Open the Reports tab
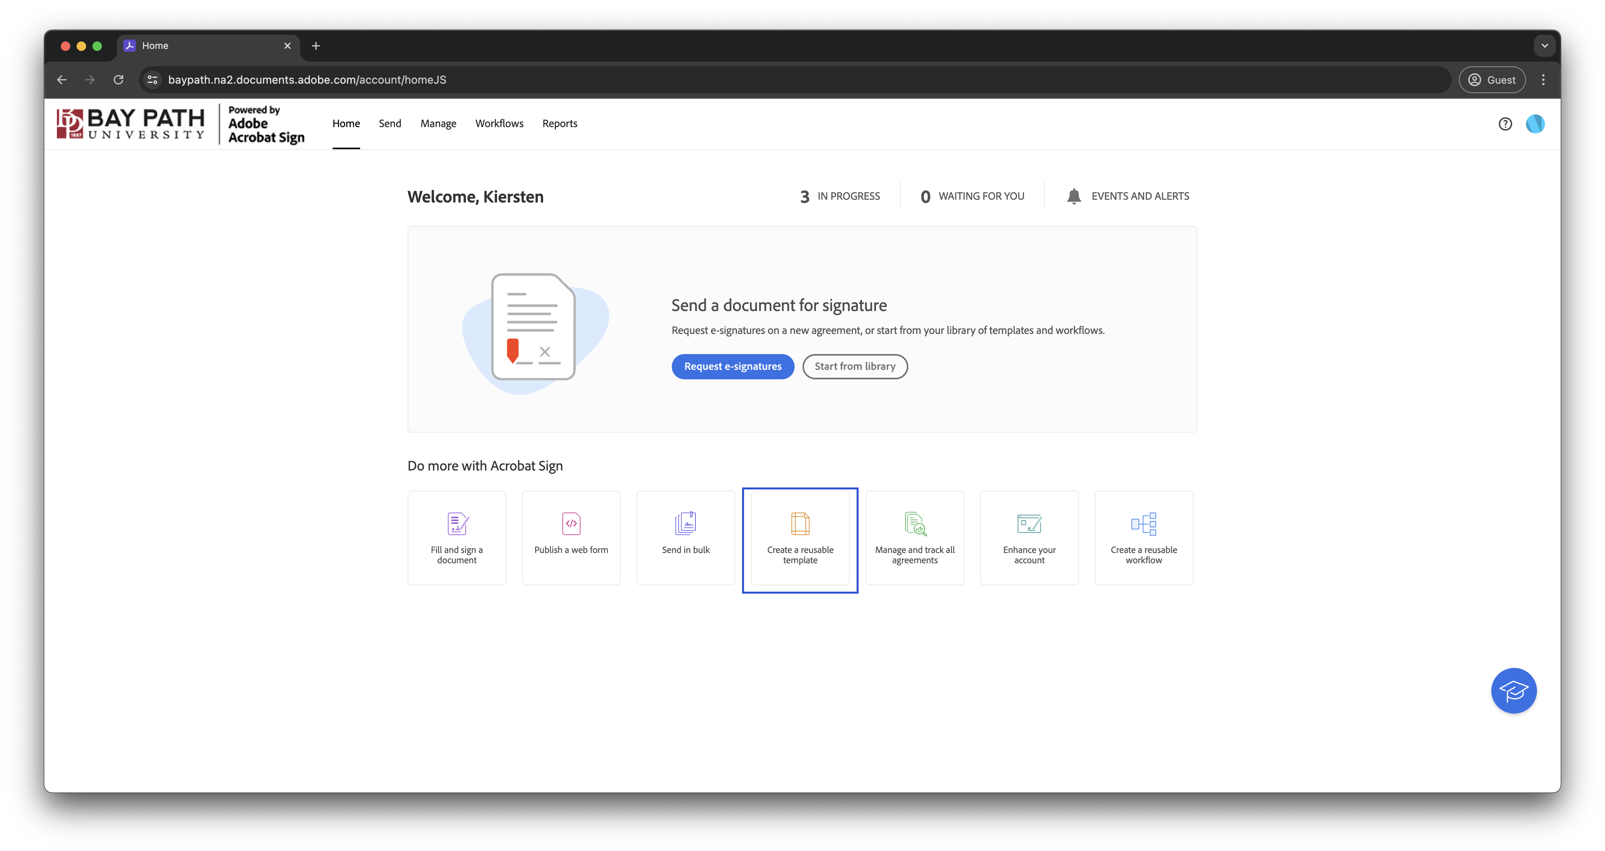Screen dimensions: 1605x851 [x=560, y=123]
